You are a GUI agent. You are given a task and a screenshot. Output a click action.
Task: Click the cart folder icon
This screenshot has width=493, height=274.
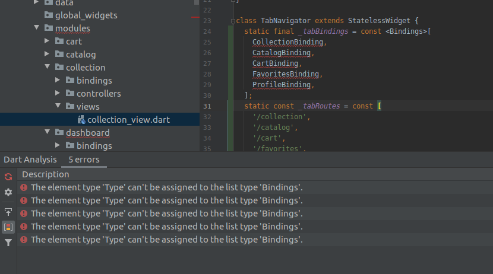[59, 41]
